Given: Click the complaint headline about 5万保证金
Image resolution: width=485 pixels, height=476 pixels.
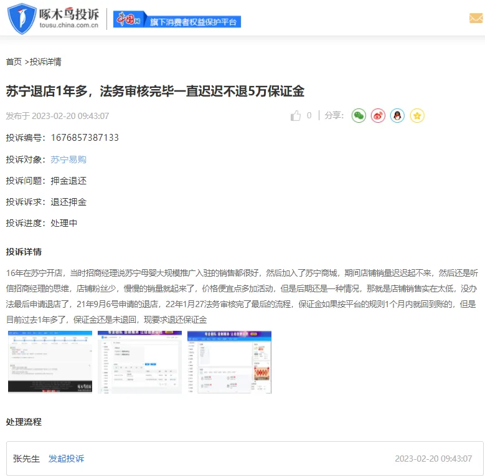Looking at the screenshot, I should (155, 91).
